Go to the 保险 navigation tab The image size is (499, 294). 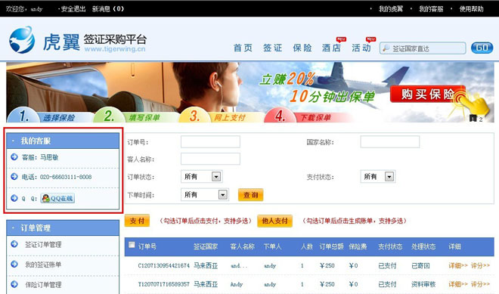302,48
